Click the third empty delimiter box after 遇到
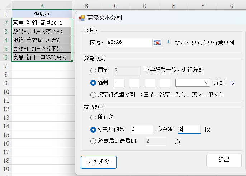 pyautogui.click(x=150, y=83)
